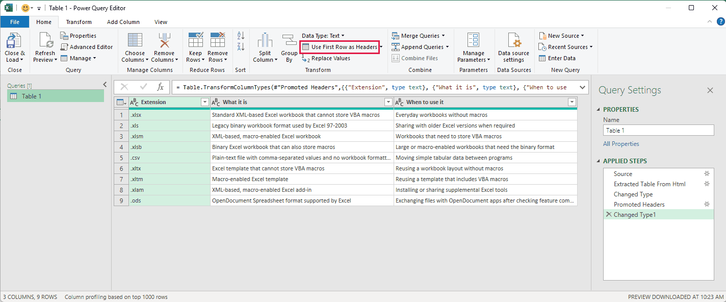Switch to the Add Column tab

coord(123,22)
